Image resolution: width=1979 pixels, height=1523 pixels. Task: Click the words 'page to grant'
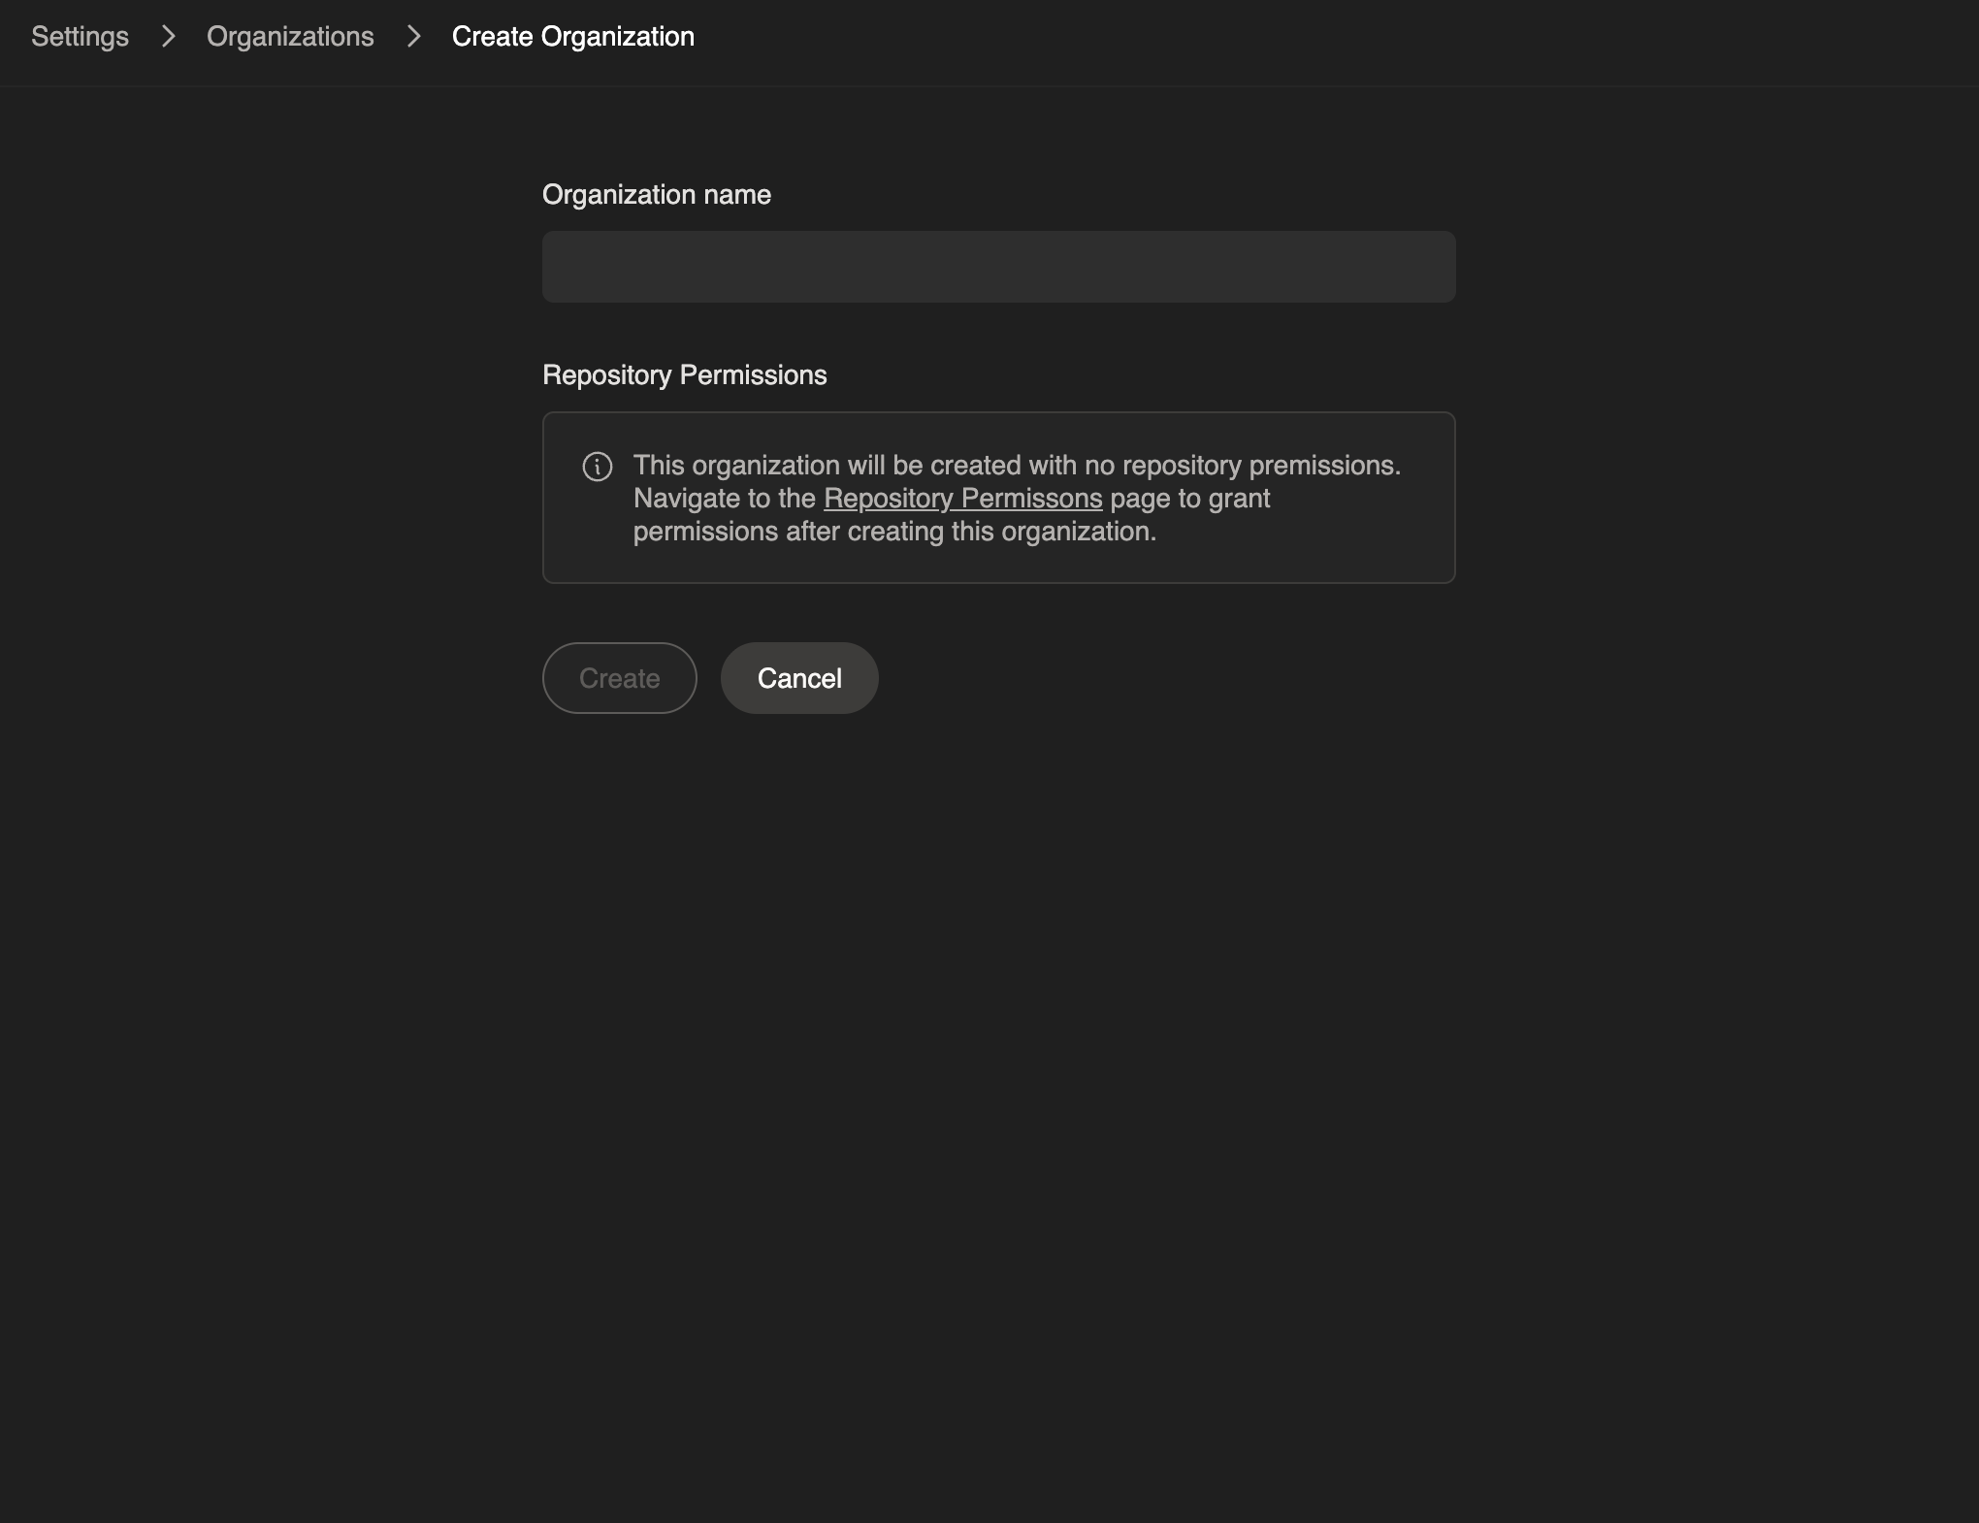(1189, 499)
